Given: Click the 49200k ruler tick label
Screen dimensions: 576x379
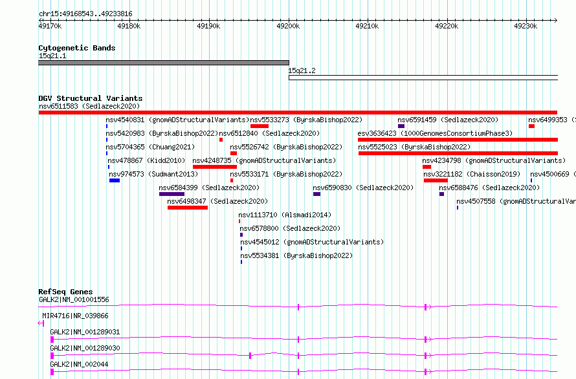Looking at the screenshot, I should [288, 26].
